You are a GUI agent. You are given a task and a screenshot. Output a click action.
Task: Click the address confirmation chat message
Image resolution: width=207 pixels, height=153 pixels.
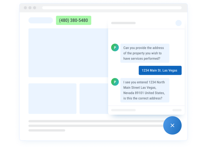point(145,90)
